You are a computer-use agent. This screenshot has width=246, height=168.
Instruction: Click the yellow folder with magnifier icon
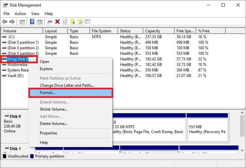click(x=80, y=22)
